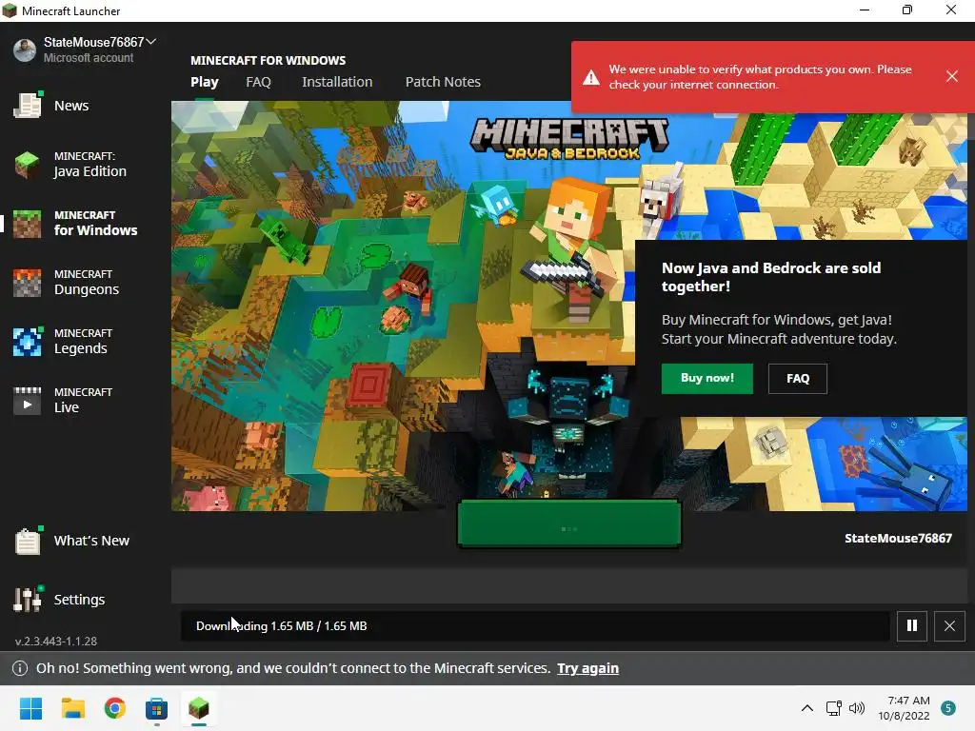Open the Windows Start menu
The height and width of the screenshot is (731, 975).
pos(31,708)
